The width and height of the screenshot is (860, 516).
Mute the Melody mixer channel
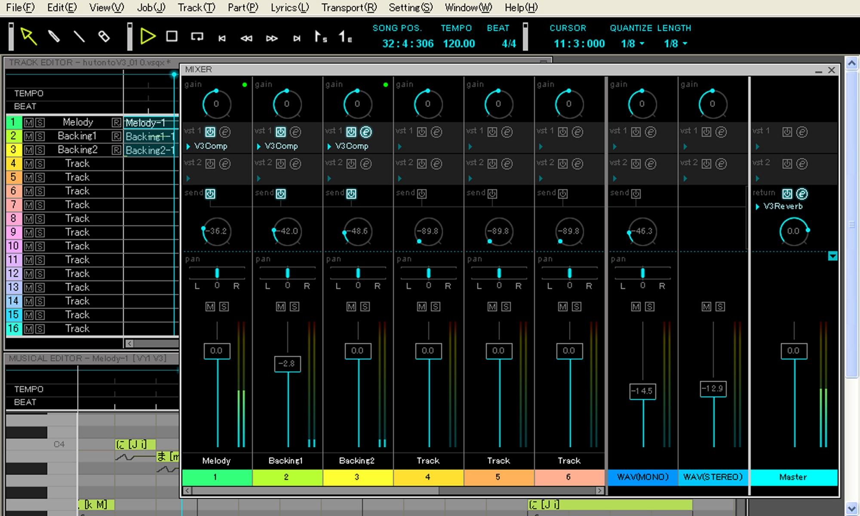coord(210,307)
